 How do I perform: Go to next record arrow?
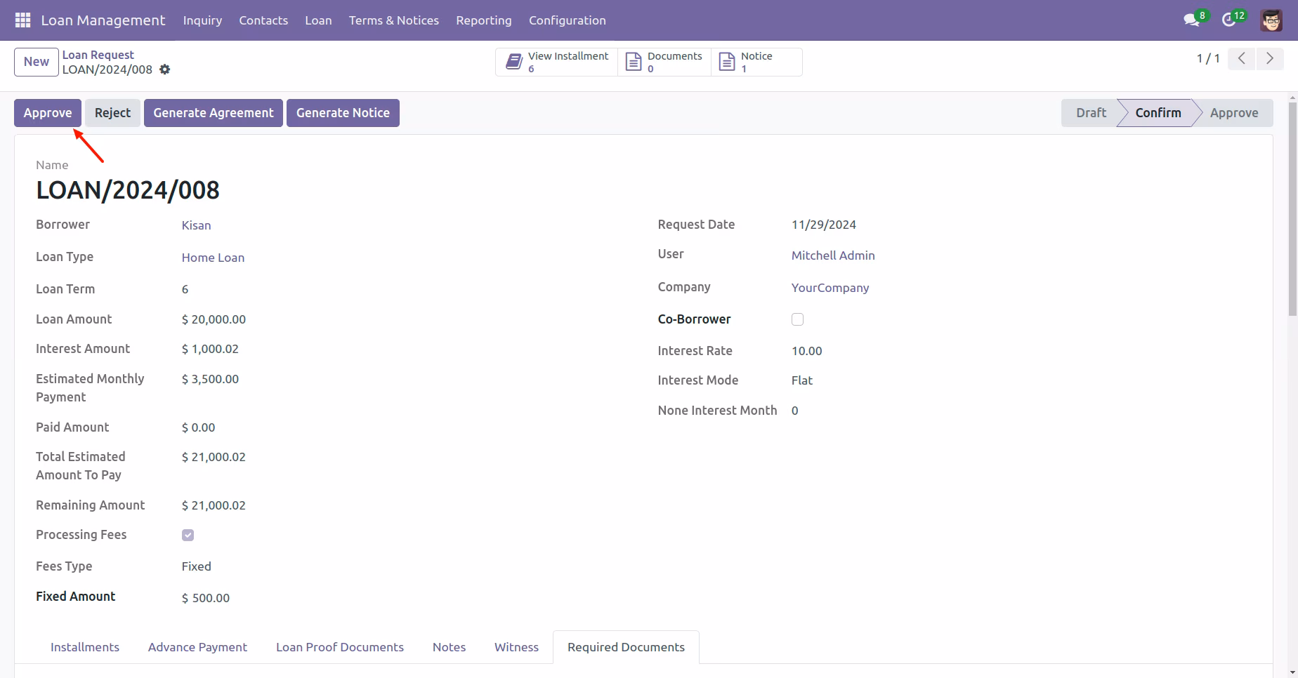[x=1270, y=59]
